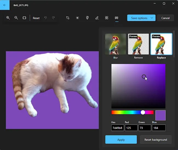Close the Photos window
Image resolution: width=178 pixels, height=150 pixels.
[173, 4]
